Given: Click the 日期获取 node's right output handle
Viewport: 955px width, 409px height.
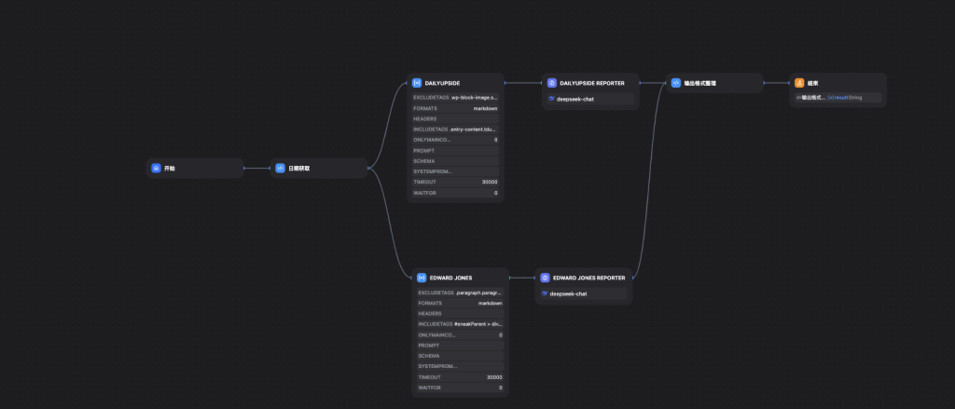Looking at the screenshot, I should (369, 169).
